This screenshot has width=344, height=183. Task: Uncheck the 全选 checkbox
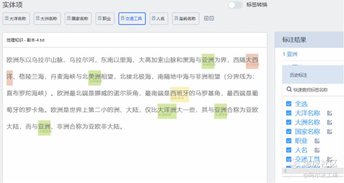pyautogui.click(x=289, y=104)
